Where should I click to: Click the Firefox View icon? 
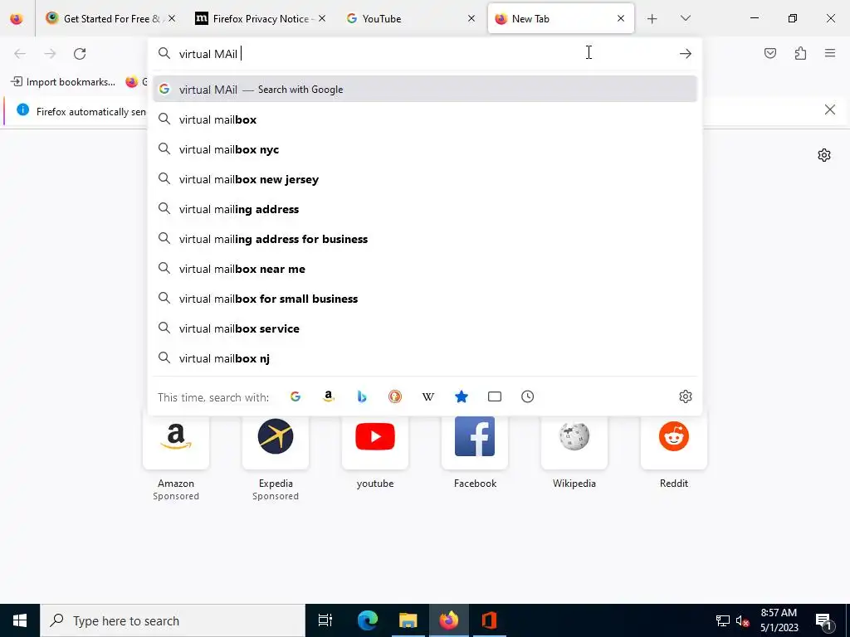(x=17, y=18)
